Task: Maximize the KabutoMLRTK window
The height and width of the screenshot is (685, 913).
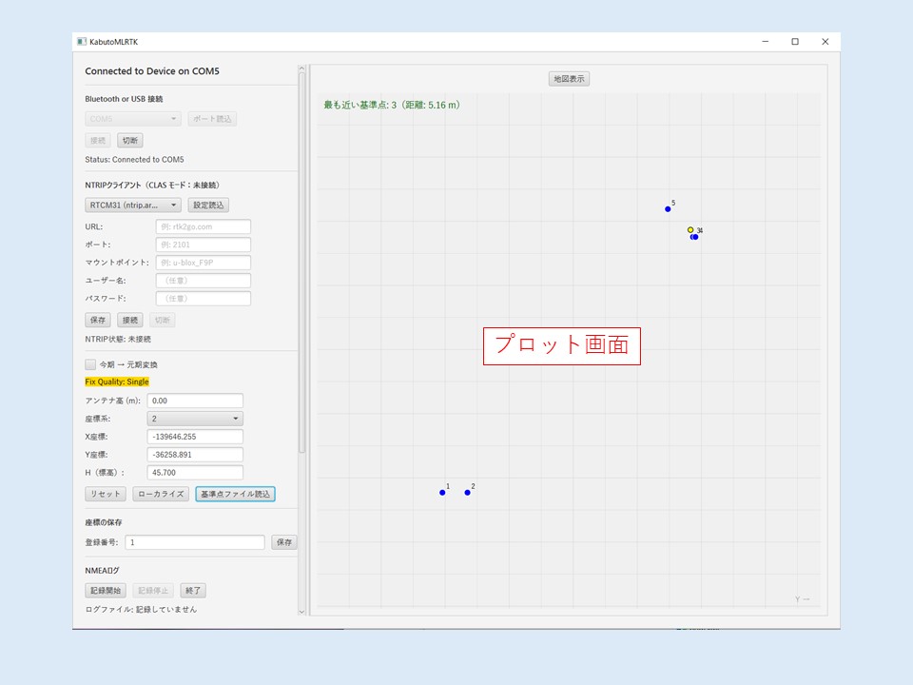Action: [795, 41]
